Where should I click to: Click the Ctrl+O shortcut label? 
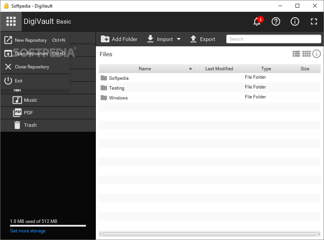pyautogui.click(x=59, y=54)
